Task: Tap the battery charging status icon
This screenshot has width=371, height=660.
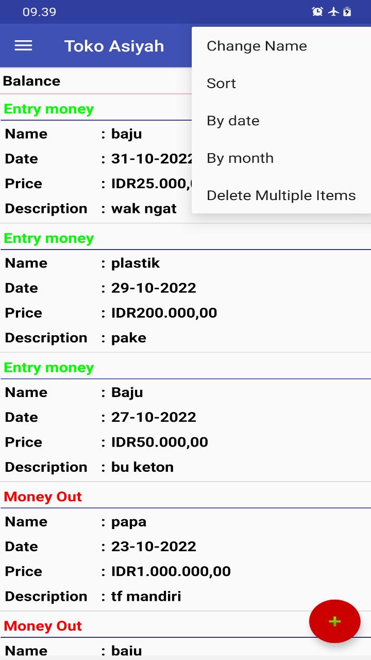Action: pyautogui.click(x=347, y=11)
